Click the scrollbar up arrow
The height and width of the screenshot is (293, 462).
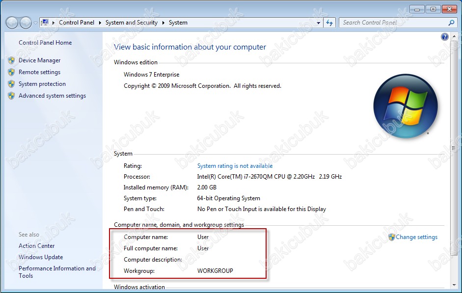454,36
